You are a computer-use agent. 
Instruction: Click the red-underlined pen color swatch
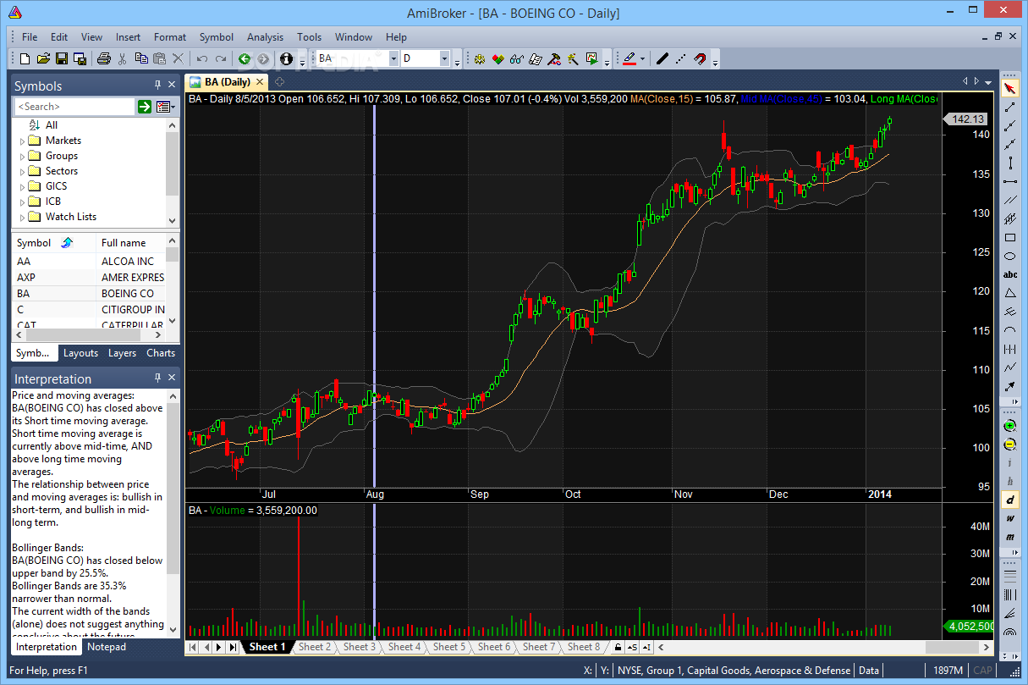coord(629,59)
